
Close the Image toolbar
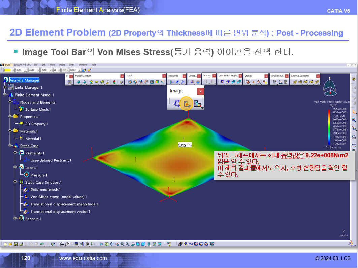coord(200,91)
